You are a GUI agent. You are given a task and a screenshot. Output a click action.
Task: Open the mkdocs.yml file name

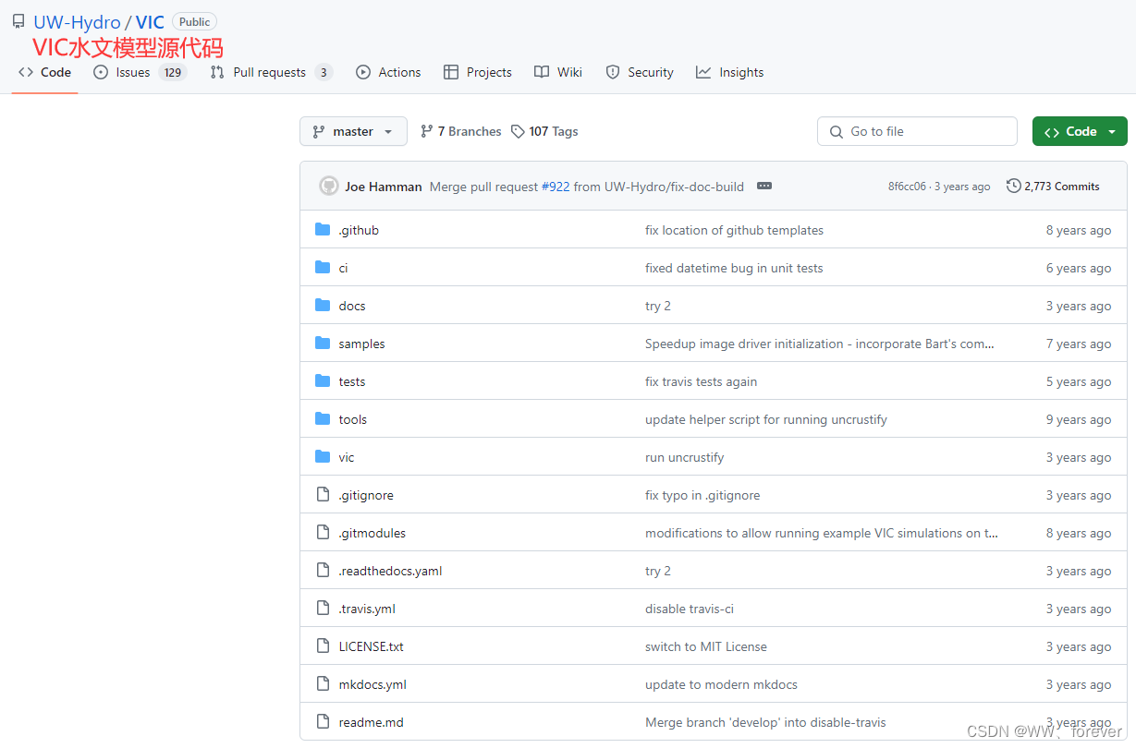click(373, 684)
